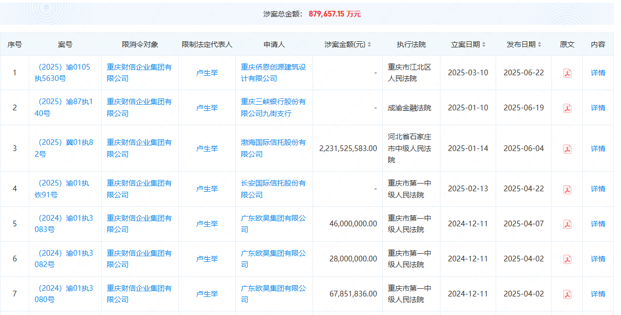The height and width of the screenshot is (315, 621).
Task: Open 重庆财信企业集团有限公司 in row 7
Action: coord(139,294)
